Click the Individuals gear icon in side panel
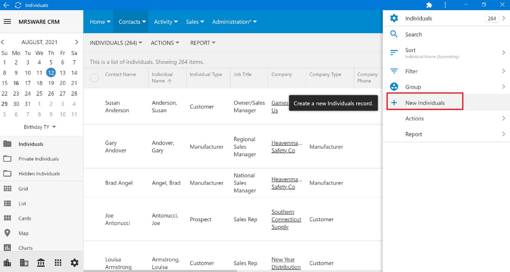Viewport: 510px width, 272px height. coord(394,18)
